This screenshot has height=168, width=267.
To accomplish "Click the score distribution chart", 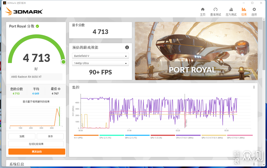I will click(36, 118).
